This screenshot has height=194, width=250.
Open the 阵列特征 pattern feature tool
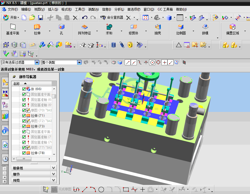(84, 29)
